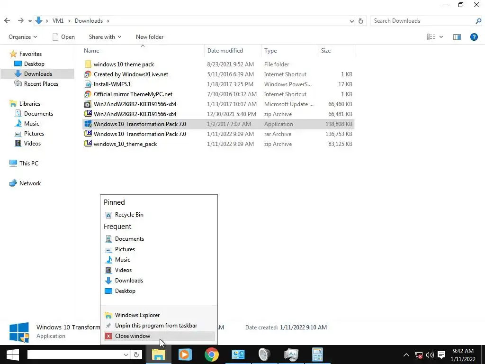
Task: Open Music from the jump list
Action: pyautogui.click(x=159, y=260)
